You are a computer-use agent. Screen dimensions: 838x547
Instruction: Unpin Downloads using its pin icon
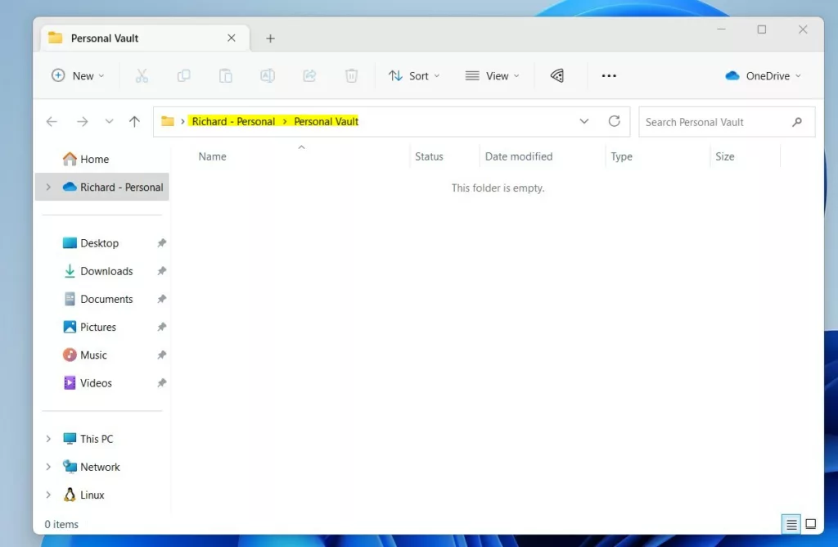pyautogui.click(x=161, y=271)
